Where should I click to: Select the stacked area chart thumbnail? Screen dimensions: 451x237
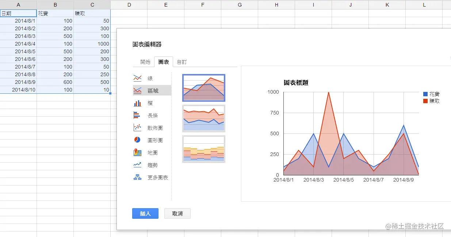204,118
